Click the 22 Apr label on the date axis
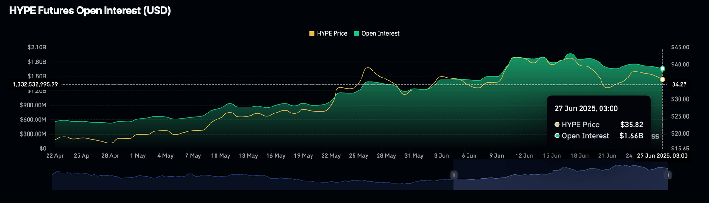This screenshot has width=709, height=203. tap(55, 156)
